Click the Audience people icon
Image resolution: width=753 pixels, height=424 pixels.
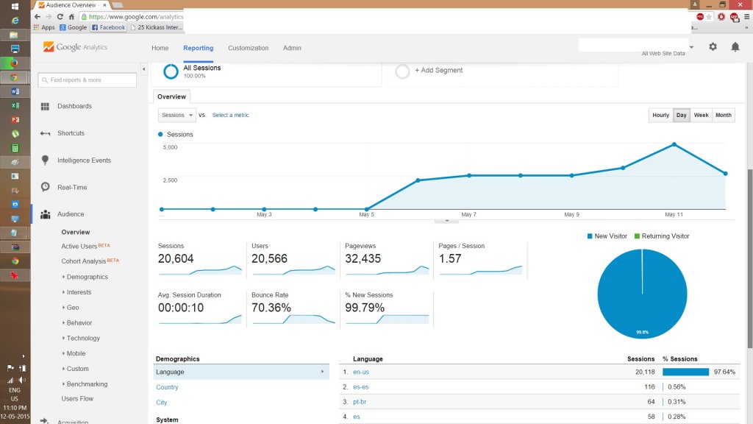[x=46, y=214]
